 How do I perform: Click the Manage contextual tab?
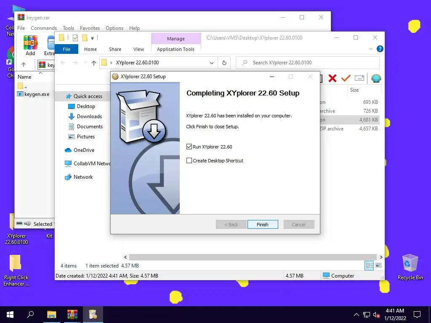click(x=176, y=39)
